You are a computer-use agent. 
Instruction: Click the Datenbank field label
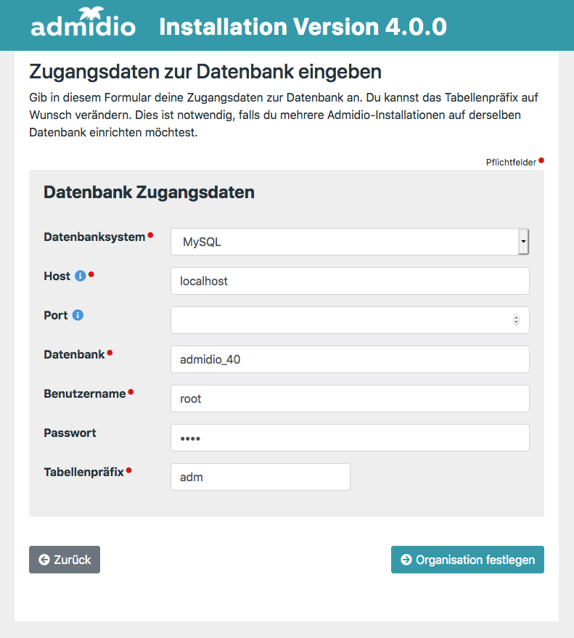tap(74, 354)
